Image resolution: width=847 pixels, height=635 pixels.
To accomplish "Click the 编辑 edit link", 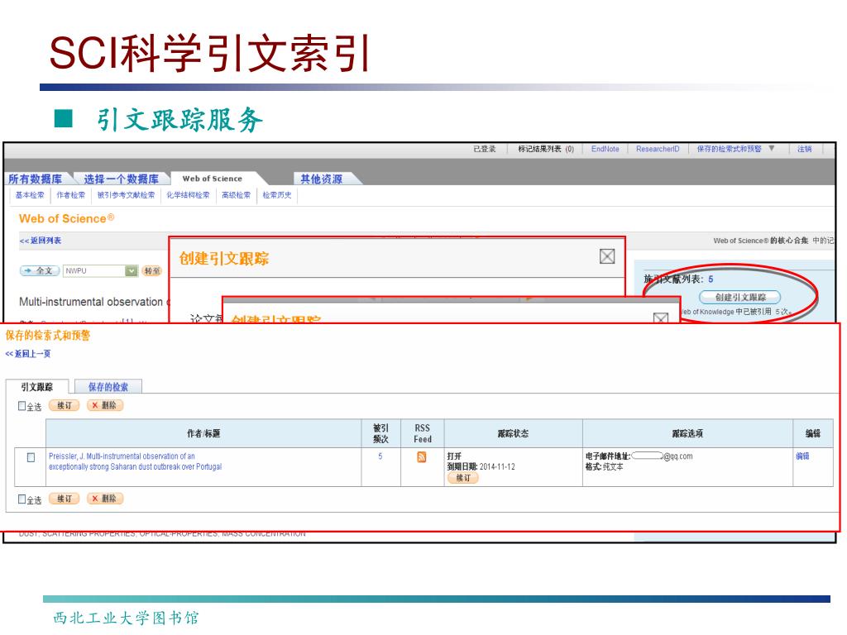I will 802,456.
